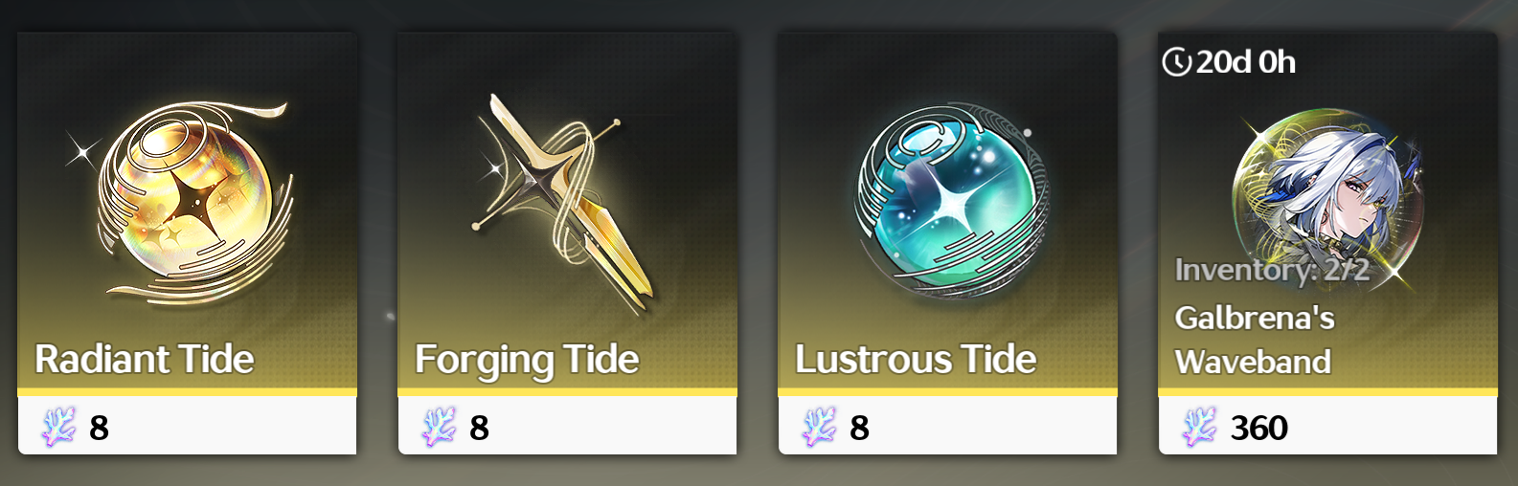Click coral currency icon under Radiant Tide
The width and height of the screenshot is (1518, 486).
[x=59, y=427]
